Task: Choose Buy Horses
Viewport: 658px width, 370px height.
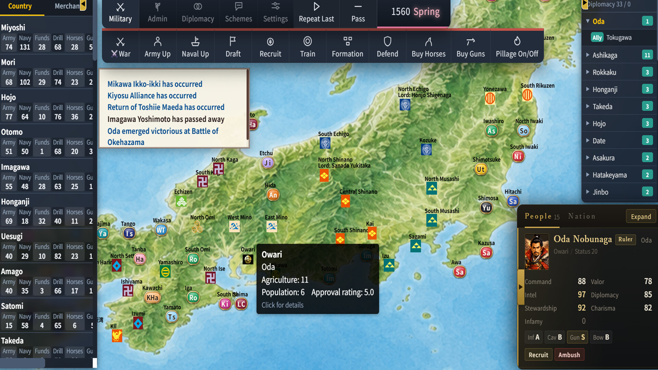Action: pyautogui.click(x=428, y=47)
